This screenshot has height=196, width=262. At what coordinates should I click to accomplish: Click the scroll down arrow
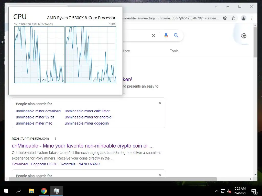point(255,175)
